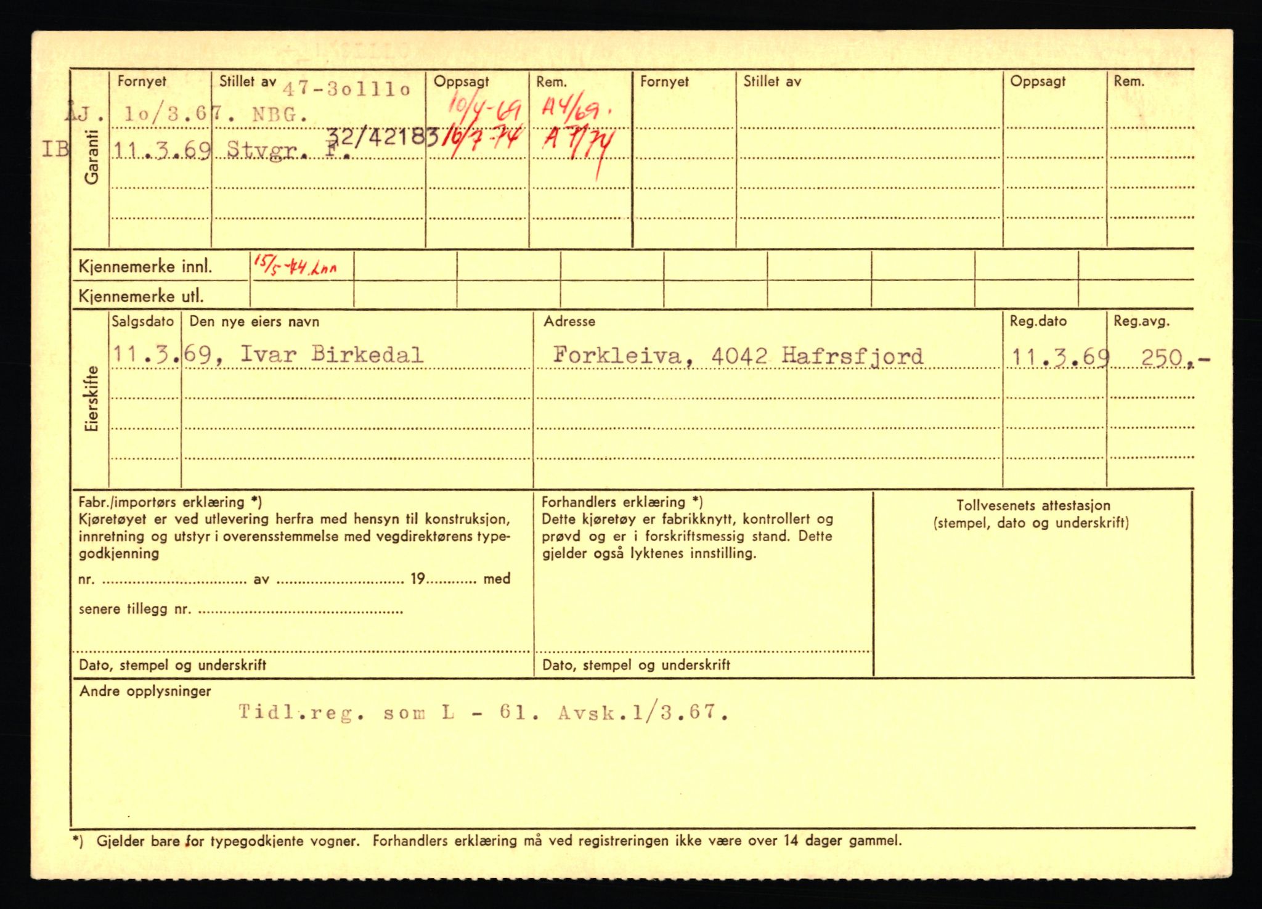Select the text Stvgr. F.
The image size is (1262, 909).
click(x=289, y=150)
